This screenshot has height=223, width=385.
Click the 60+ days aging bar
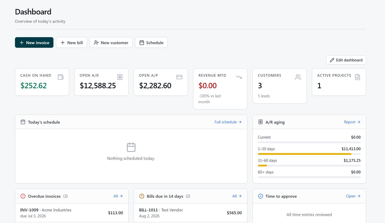(x=309, y=177)
